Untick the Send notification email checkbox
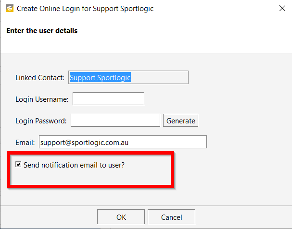 point(18,164)
